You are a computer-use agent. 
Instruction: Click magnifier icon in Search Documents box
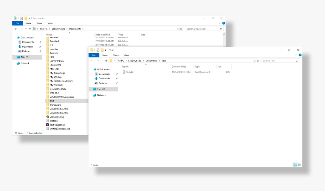[x=221, y=29]
